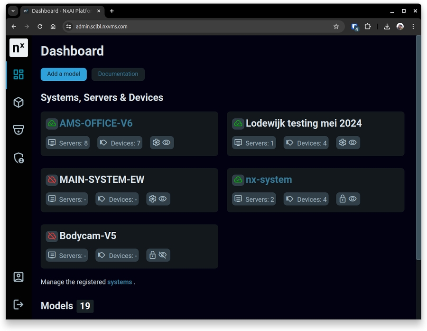Click the MAIN-SYSTEM-EW offline cloud status icon

pos(52,180)
